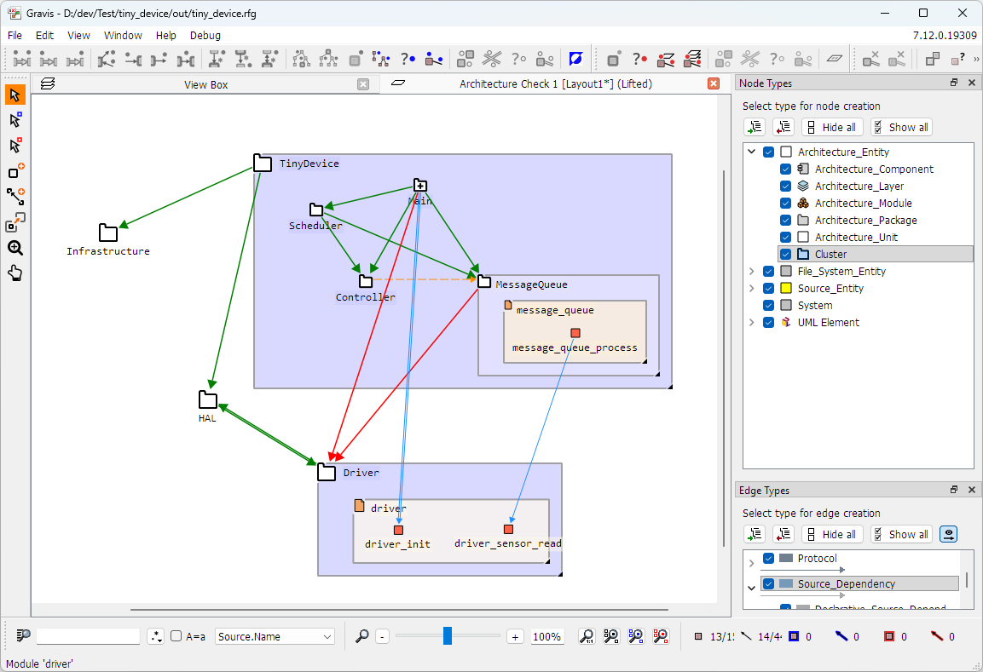Click the HAL folder node in graph
This screenshot has height=672, width=983.
tap(207, 399)
